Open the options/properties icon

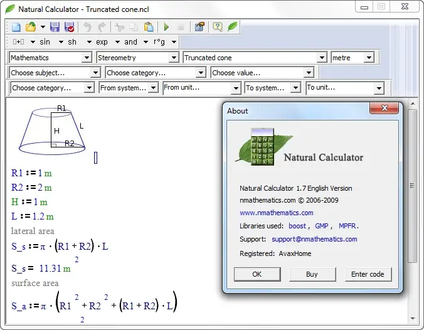[199, 27]
